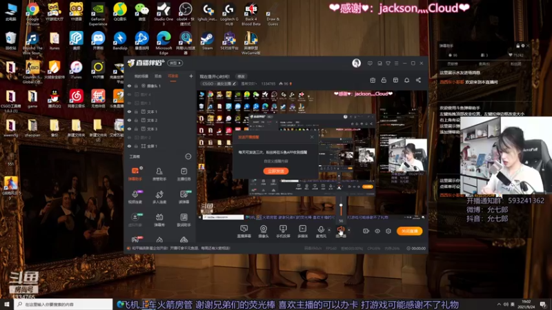Edit the CS:GO category tag
Viewport: 552px width, 310px height.
(219, 83)
